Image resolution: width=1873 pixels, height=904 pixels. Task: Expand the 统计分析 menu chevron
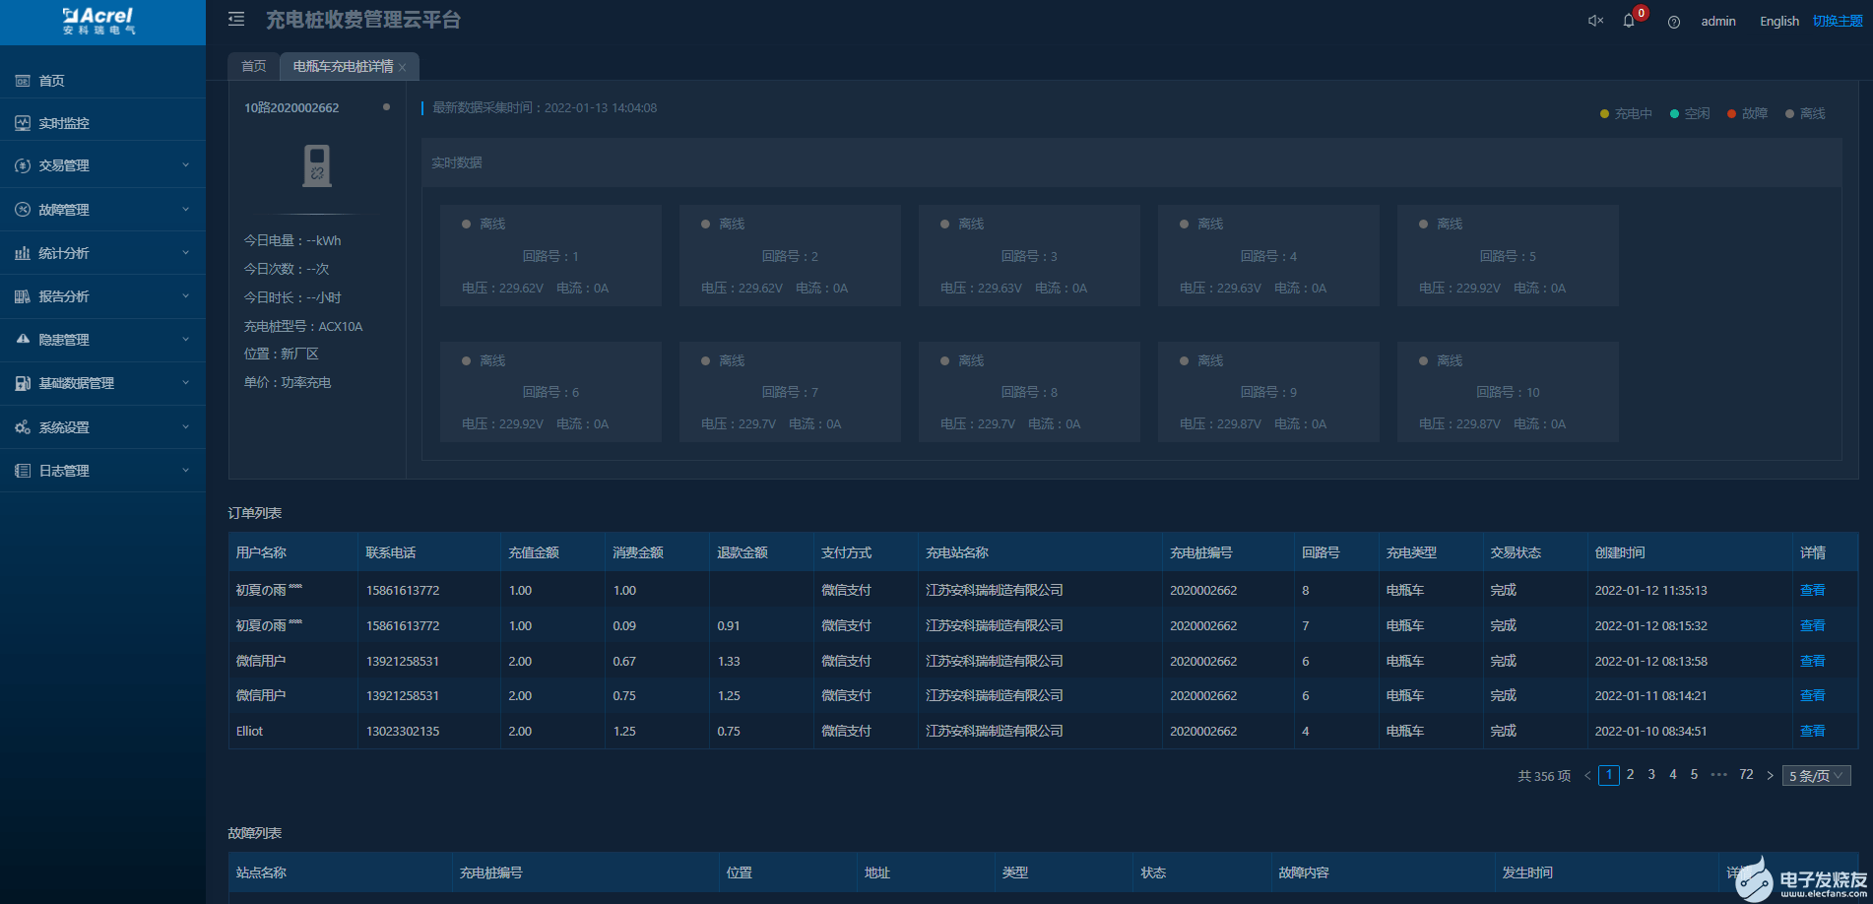(185, 253)
